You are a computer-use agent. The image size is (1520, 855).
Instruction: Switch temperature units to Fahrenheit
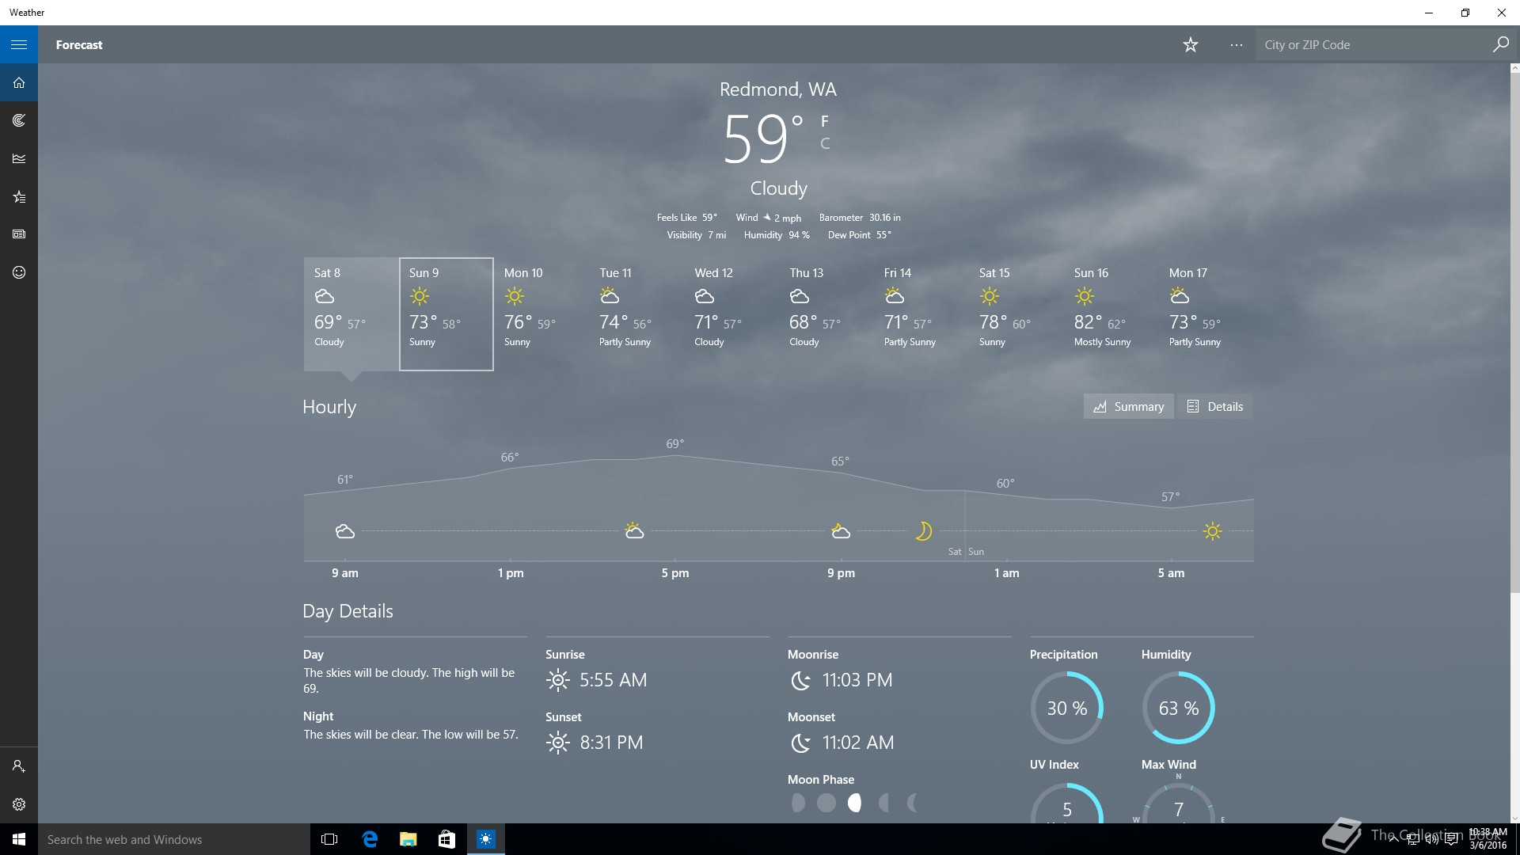click(x=824, y=121)
